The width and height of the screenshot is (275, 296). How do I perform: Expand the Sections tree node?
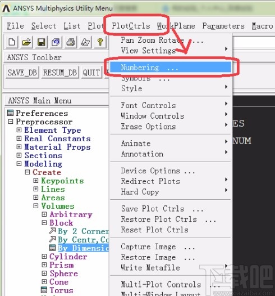click(x=19, y=155)
